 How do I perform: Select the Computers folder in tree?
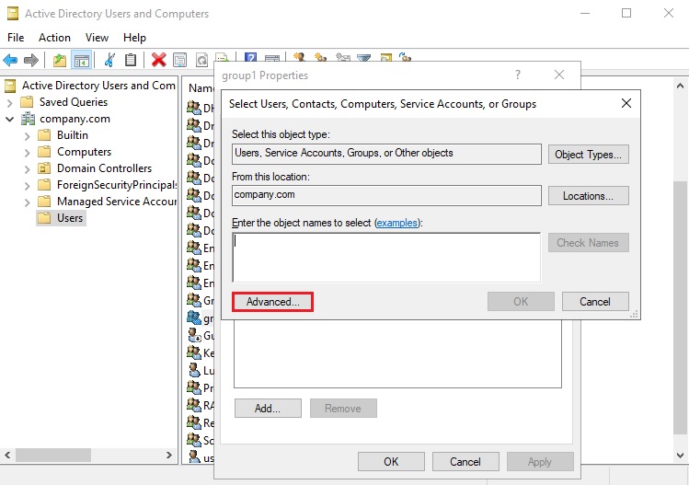(84, 152)
